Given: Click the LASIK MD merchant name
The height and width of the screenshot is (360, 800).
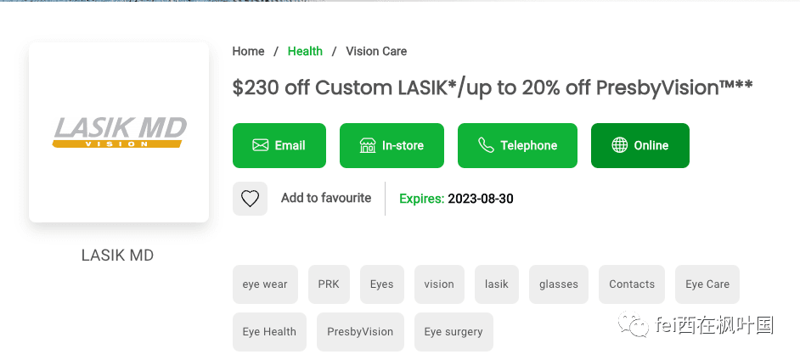Looking at the screenshot, I should [117, 255].
